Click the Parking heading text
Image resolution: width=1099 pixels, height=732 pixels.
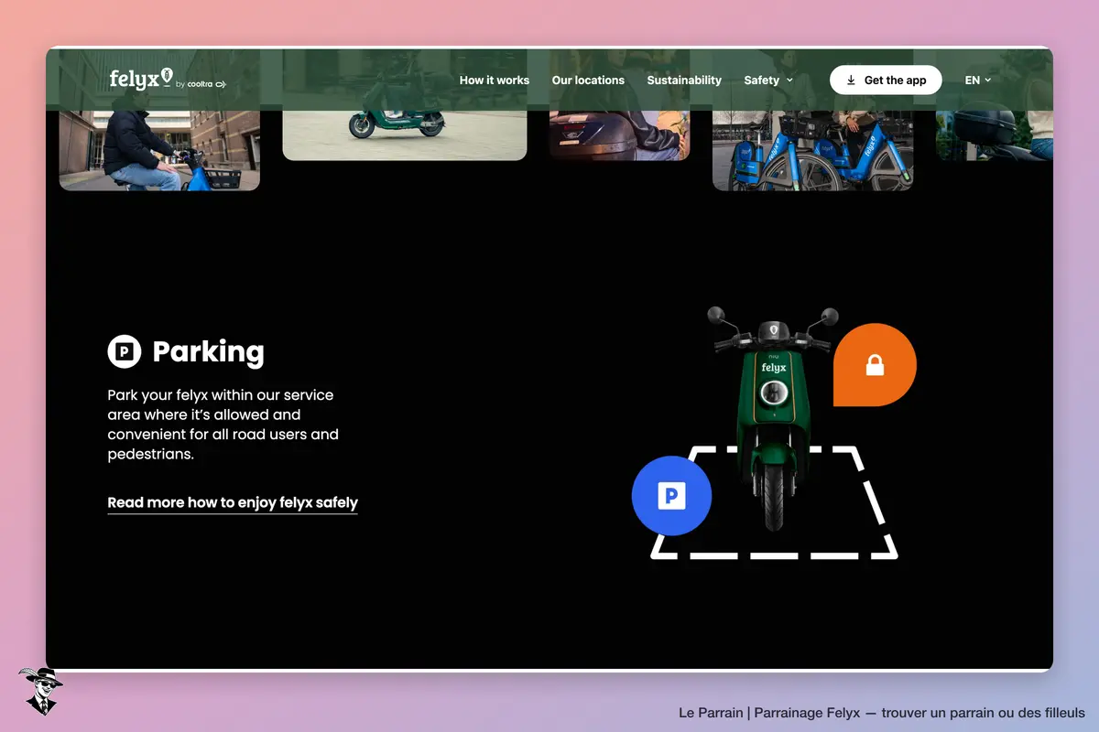point(209,351)
